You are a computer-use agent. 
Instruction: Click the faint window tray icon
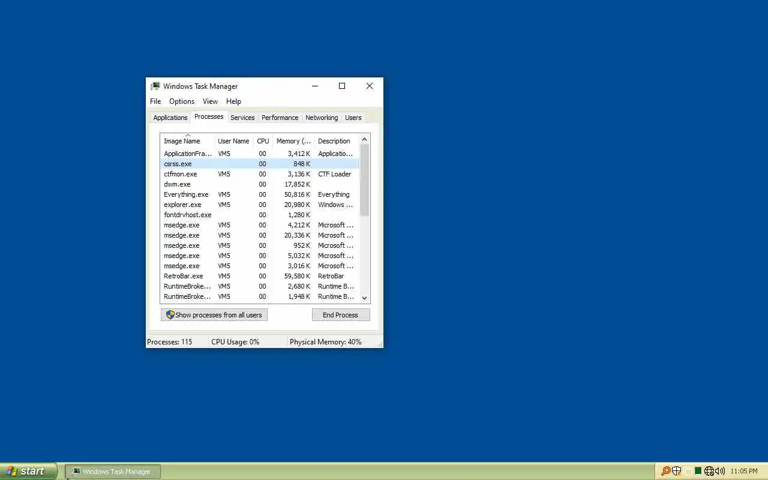pos(688,471)
